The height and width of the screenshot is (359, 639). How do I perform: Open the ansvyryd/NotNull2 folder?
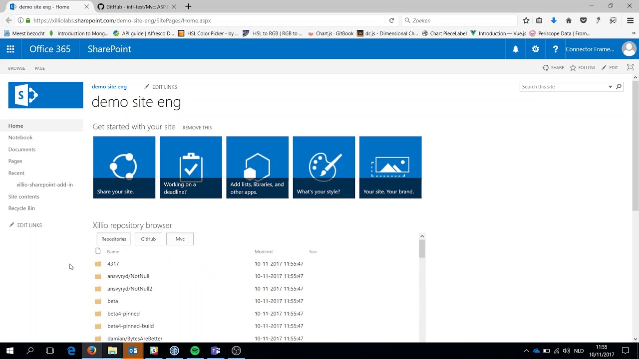pyautogui.click(x=130, y=289)
